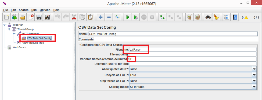
Task: Click Remote Start All icon
Action: tap(162, 17)
